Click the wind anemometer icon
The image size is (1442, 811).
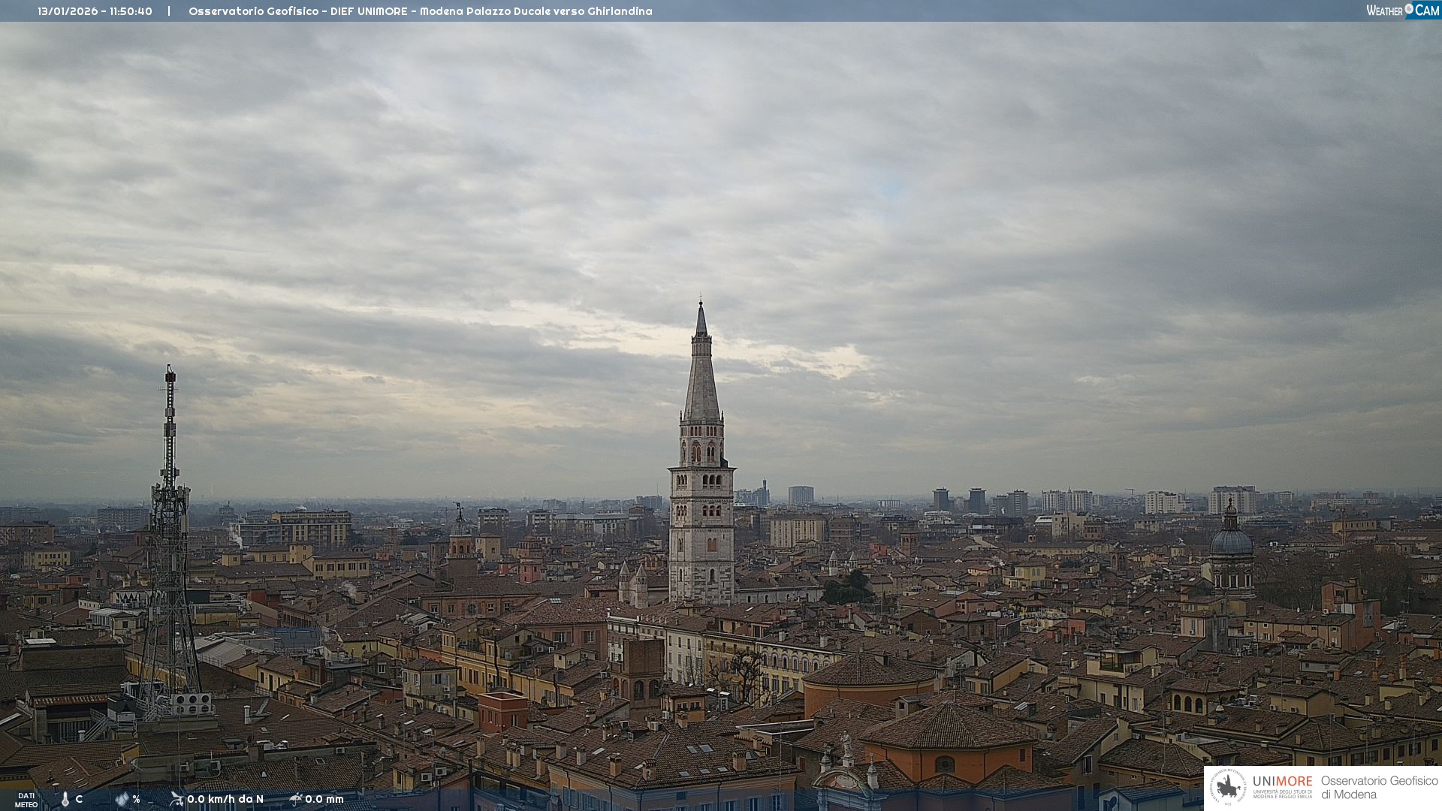point(176,799)
